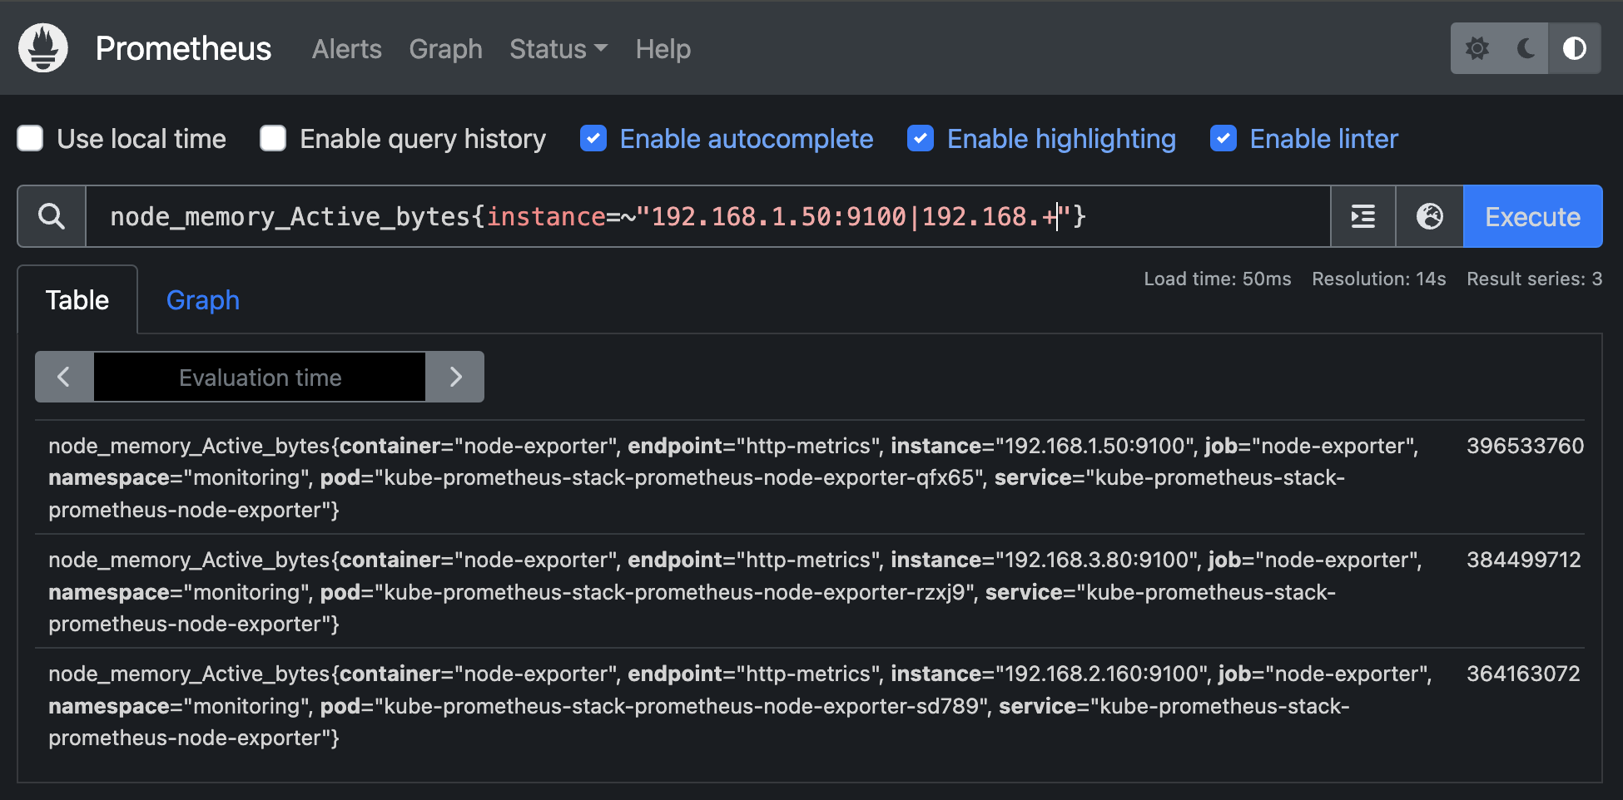1623x800 pixels.
Task: Select the Table tab
Action: (x=77, y=300)
